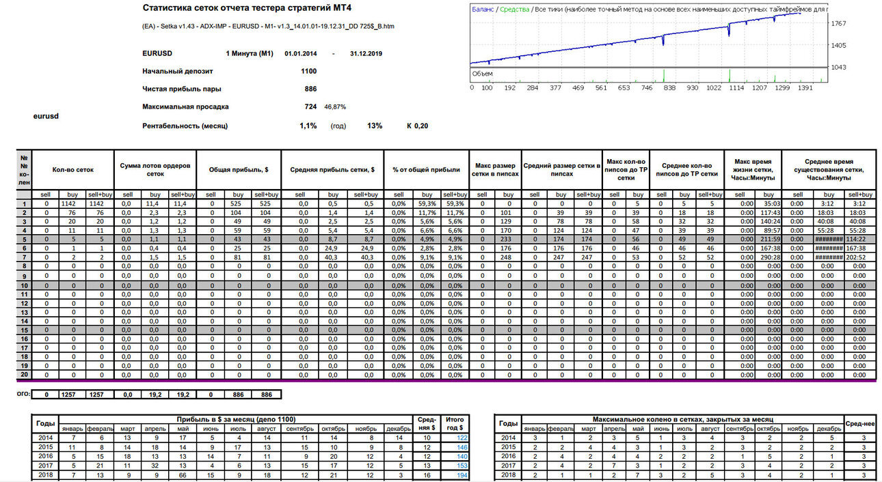Select the '248' max grid size cell in row 7
This screenshot has height=482, width=882.
click(508, 257)
